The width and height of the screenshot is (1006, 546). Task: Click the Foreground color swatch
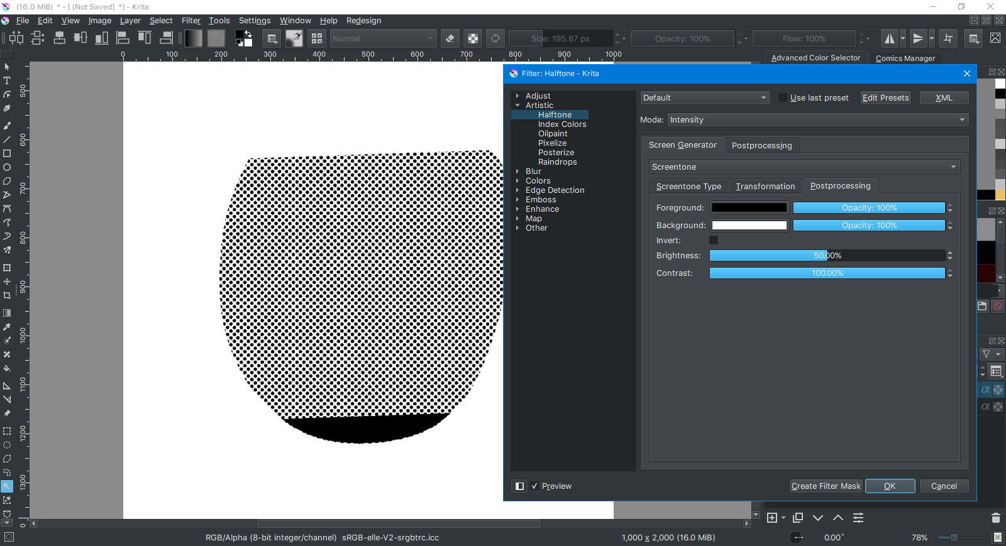tap(749, 208)
